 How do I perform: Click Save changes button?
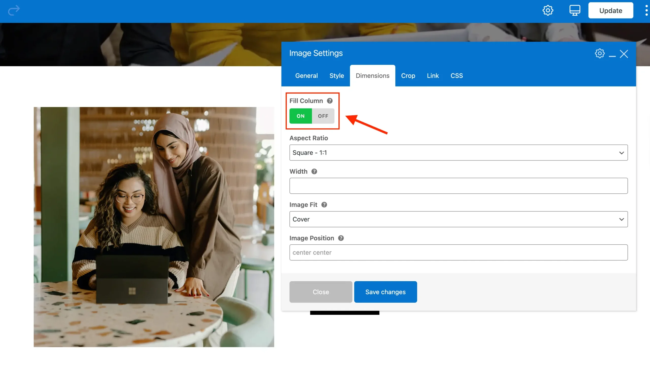(385, 292)
